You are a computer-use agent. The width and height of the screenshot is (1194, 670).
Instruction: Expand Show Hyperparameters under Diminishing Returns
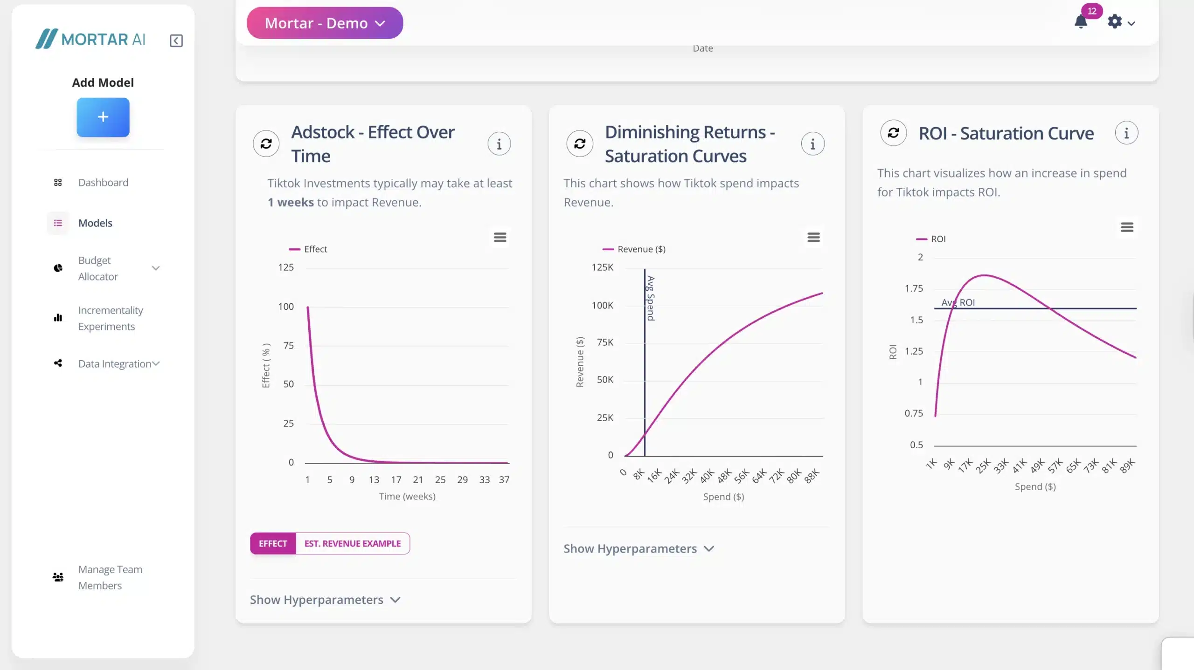point(639,549)
